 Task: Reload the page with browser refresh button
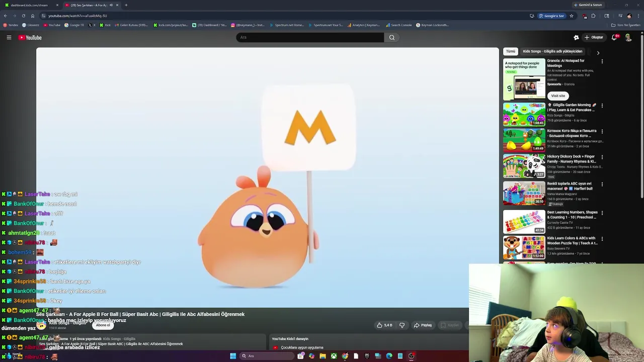click(23, 16)
